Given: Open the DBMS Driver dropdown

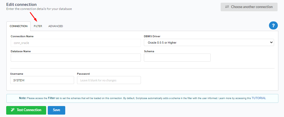Looking at the screenshot, I should [209, 43].
